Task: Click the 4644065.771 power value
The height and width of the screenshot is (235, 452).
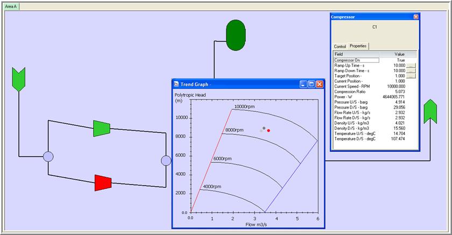Action: 393,97
